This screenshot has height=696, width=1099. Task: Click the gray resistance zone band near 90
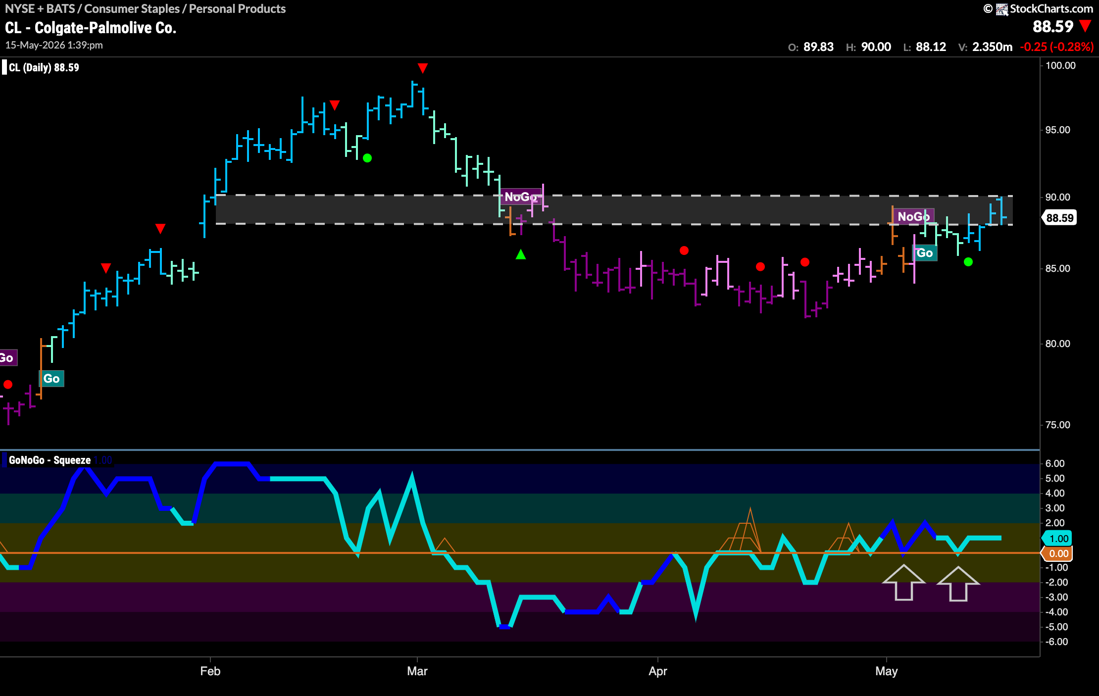[614, 210]
